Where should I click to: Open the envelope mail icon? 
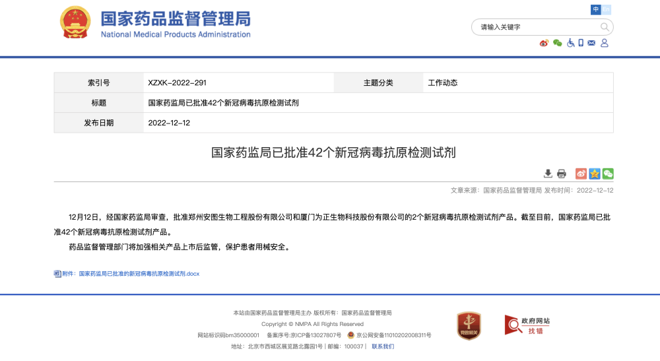[591, 43]
